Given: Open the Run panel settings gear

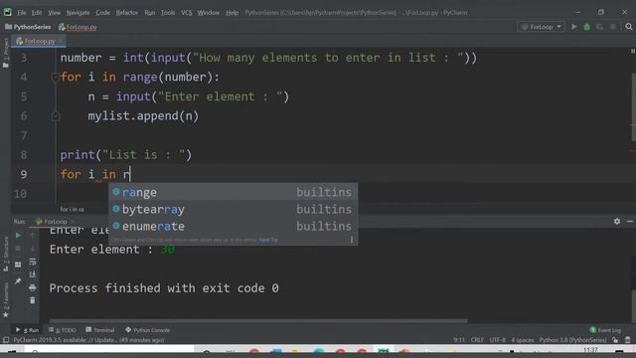Looking at the screenshot, I should (617, 221).
